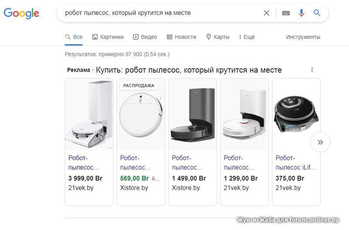Go to the 'Карты' tab
349x230 pixels.
coord(218,37)
